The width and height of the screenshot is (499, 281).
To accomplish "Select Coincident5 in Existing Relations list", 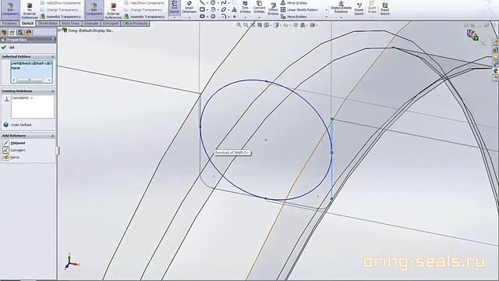I will (x=22, y=98).
